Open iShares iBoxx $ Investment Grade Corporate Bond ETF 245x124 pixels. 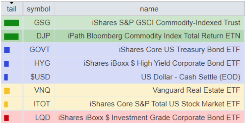[149, 117]
